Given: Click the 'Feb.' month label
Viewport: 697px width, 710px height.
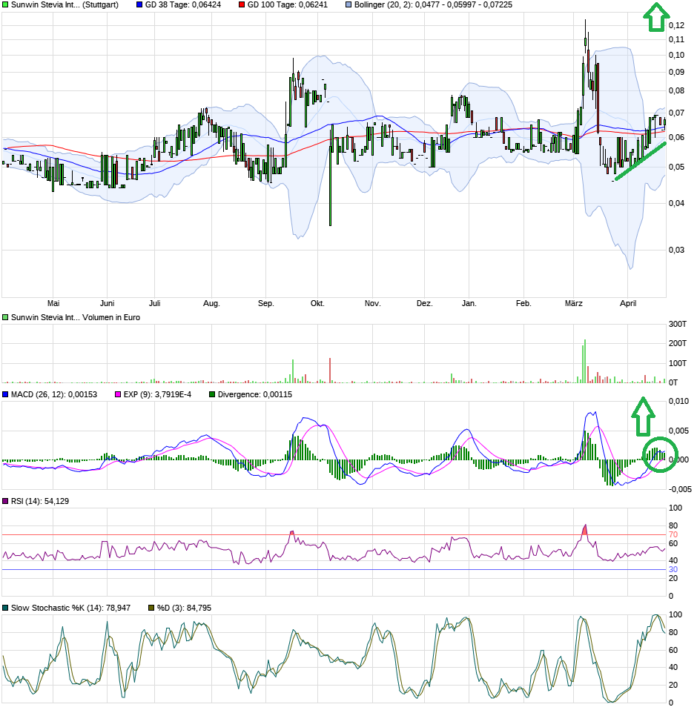Looking at the screenshot, I should pyautogui.click(x=523, y=303).
